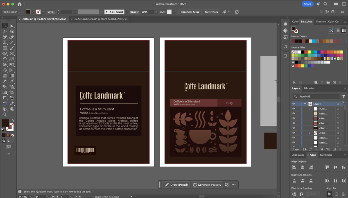Open the Pathfinder panel tab

[326, 155]
